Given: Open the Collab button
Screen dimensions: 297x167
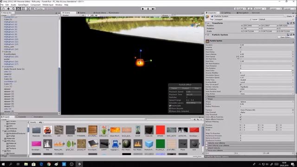Looking at the screenshot, I should pyautogui.click(x=240, y=9).
